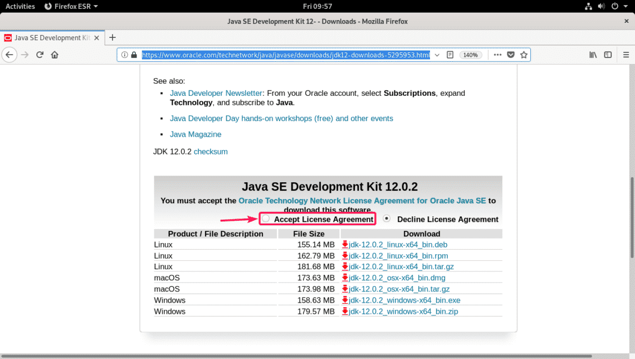The height and width of the screenshot is (359, 635).
Task: Toggle reader view for the page
Action: click(450, 55)
